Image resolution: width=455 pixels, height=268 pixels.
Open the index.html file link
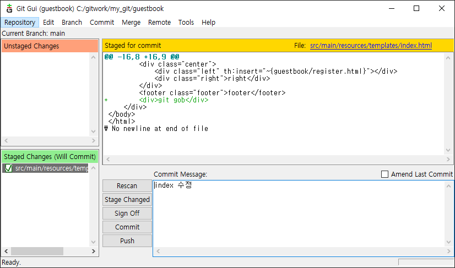click(x=371, y=46)
